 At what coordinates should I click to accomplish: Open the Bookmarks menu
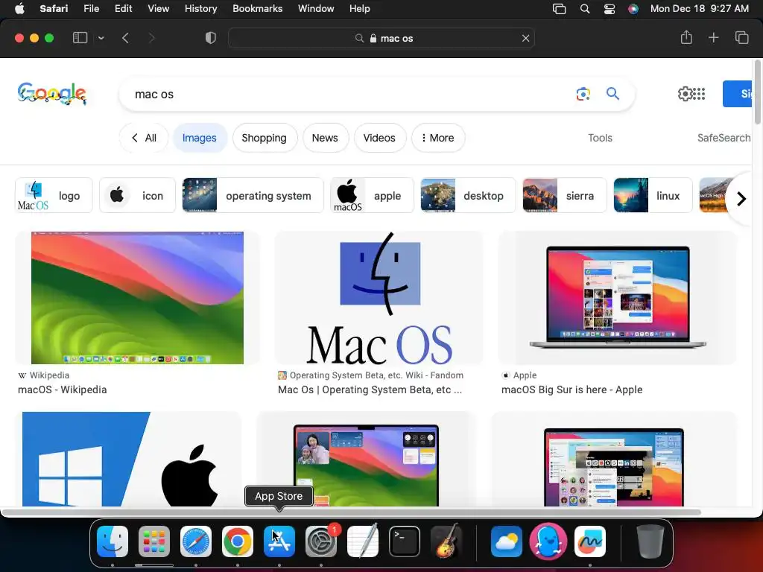[257, 9]
